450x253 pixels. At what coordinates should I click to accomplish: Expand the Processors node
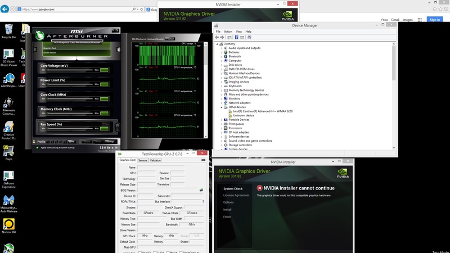[222, 128]
